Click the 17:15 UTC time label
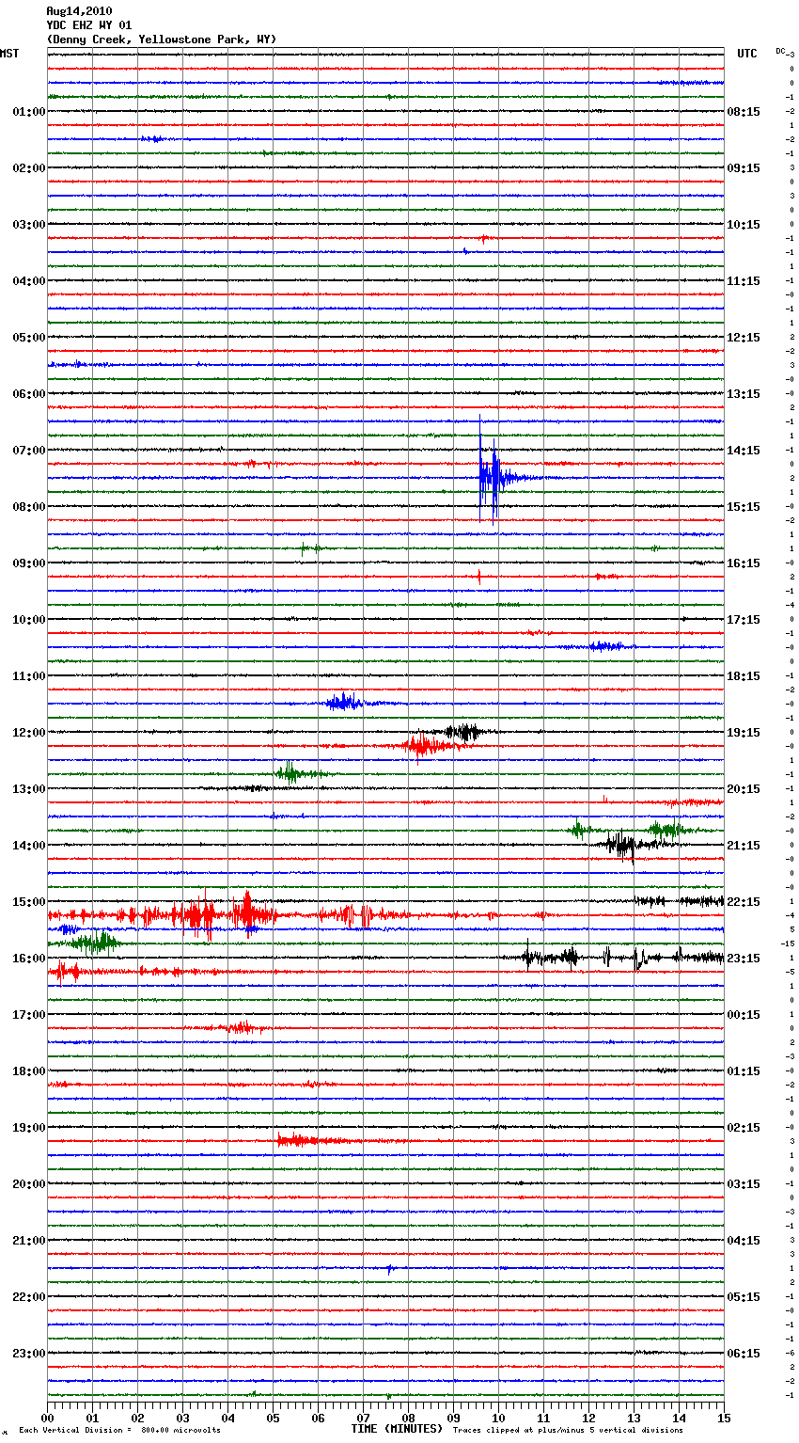 pos(744,620)
